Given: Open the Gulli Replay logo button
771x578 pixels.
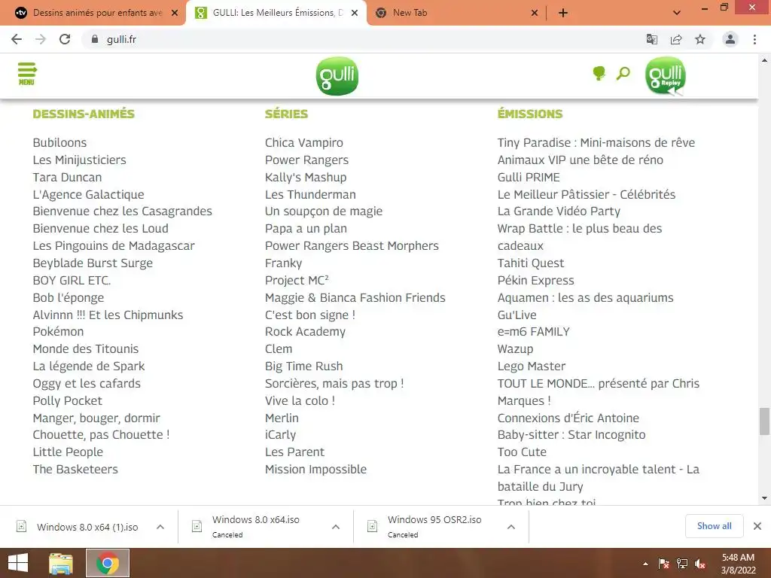Looking at the screenshot, I should pos(666,76).
